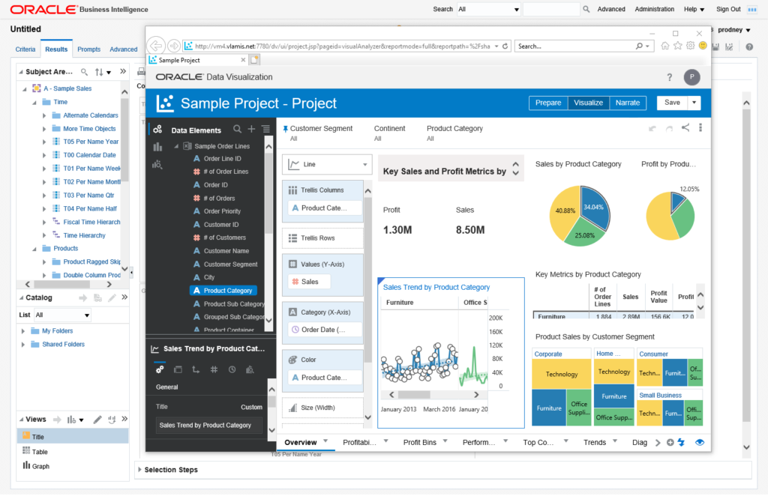Expand the My Folders catalog tree

[x=23, y=331]
